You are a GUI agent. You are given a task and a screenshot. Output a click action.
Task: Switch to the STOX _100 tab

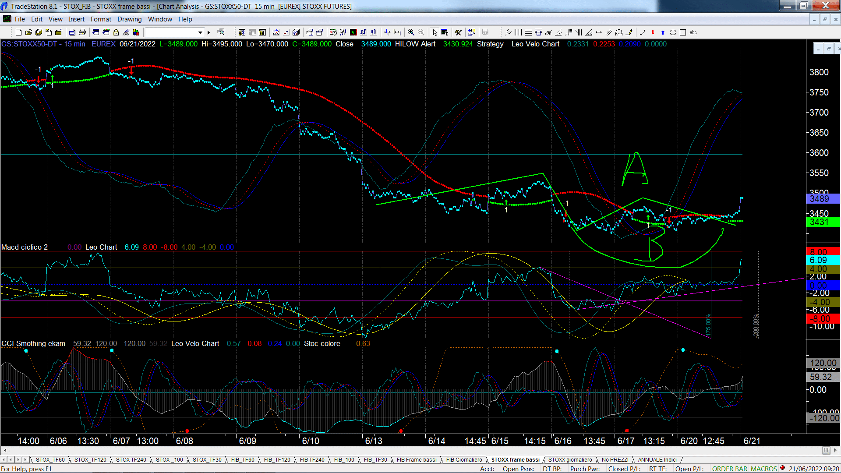click(x=169, y=459)
